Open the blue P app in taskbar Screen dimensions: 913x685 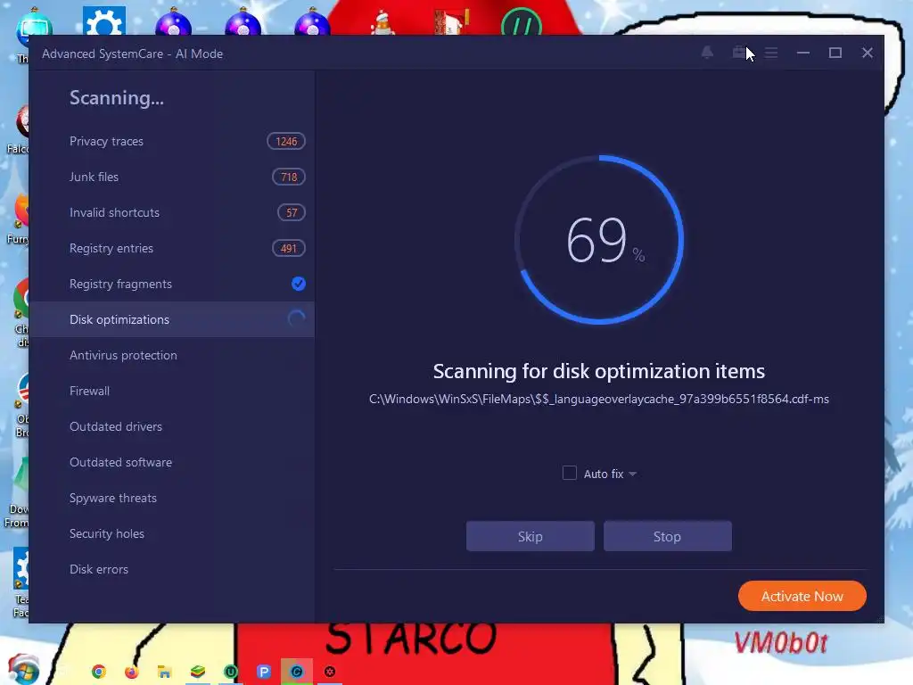click(264, 672)
